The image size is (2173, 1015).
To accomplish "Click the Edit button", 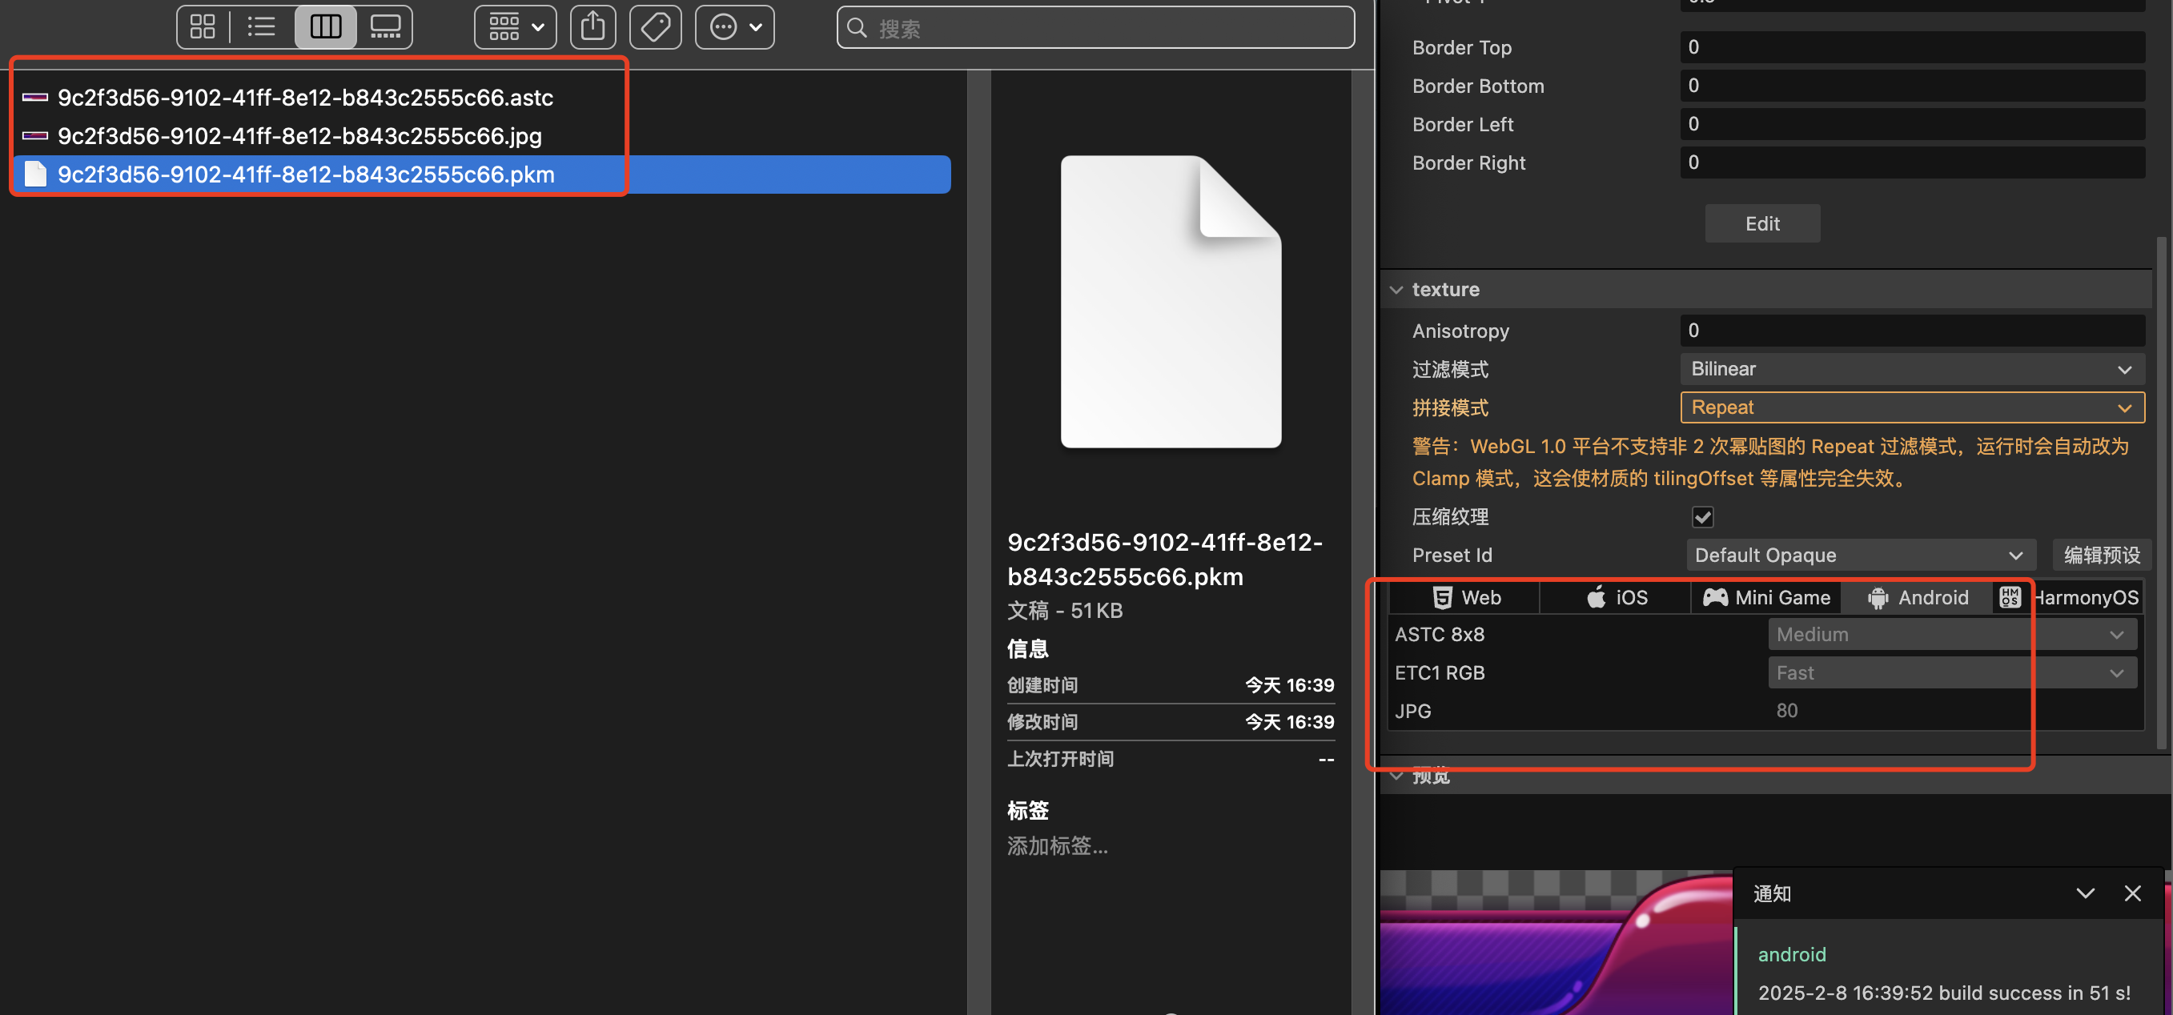I will coord(1762,223).
